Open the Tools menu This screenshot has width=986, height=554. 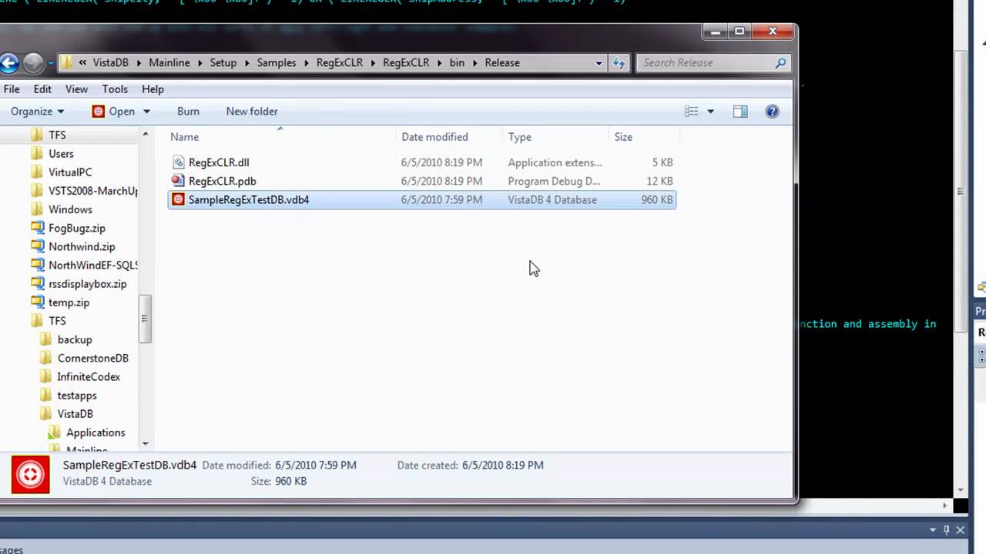(x=115, y=89)
